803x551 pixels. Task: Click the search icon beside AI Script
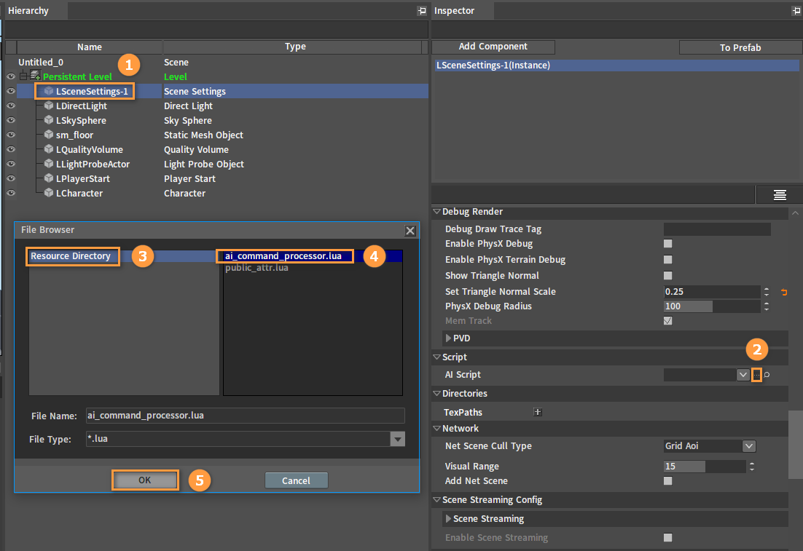(x=767, y=375)
